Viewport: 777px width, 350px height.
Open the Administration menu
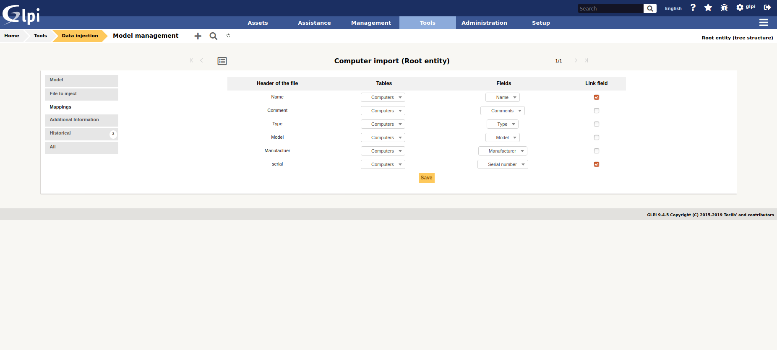click(x=484, y=23)
